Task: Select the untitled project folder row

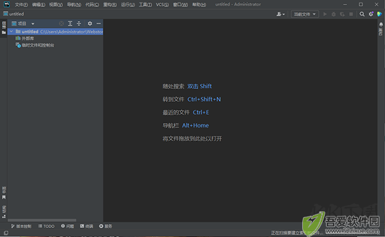Action: point(55,31)
